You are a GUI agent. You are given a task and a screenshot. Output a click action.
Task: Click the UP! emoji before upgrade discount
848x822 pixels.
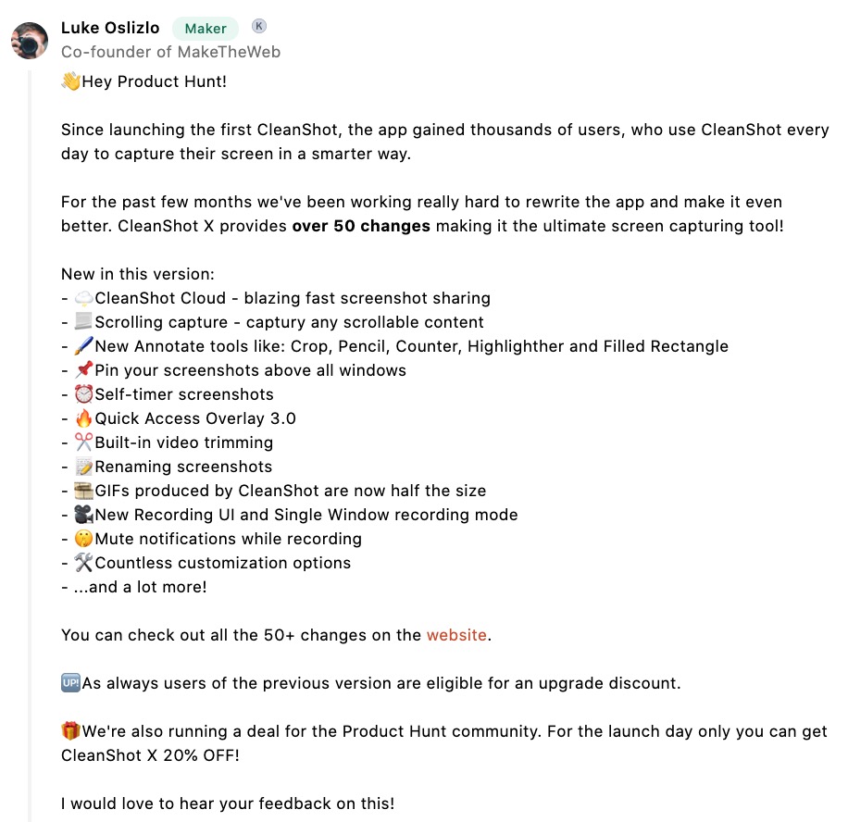coord(71,683)
